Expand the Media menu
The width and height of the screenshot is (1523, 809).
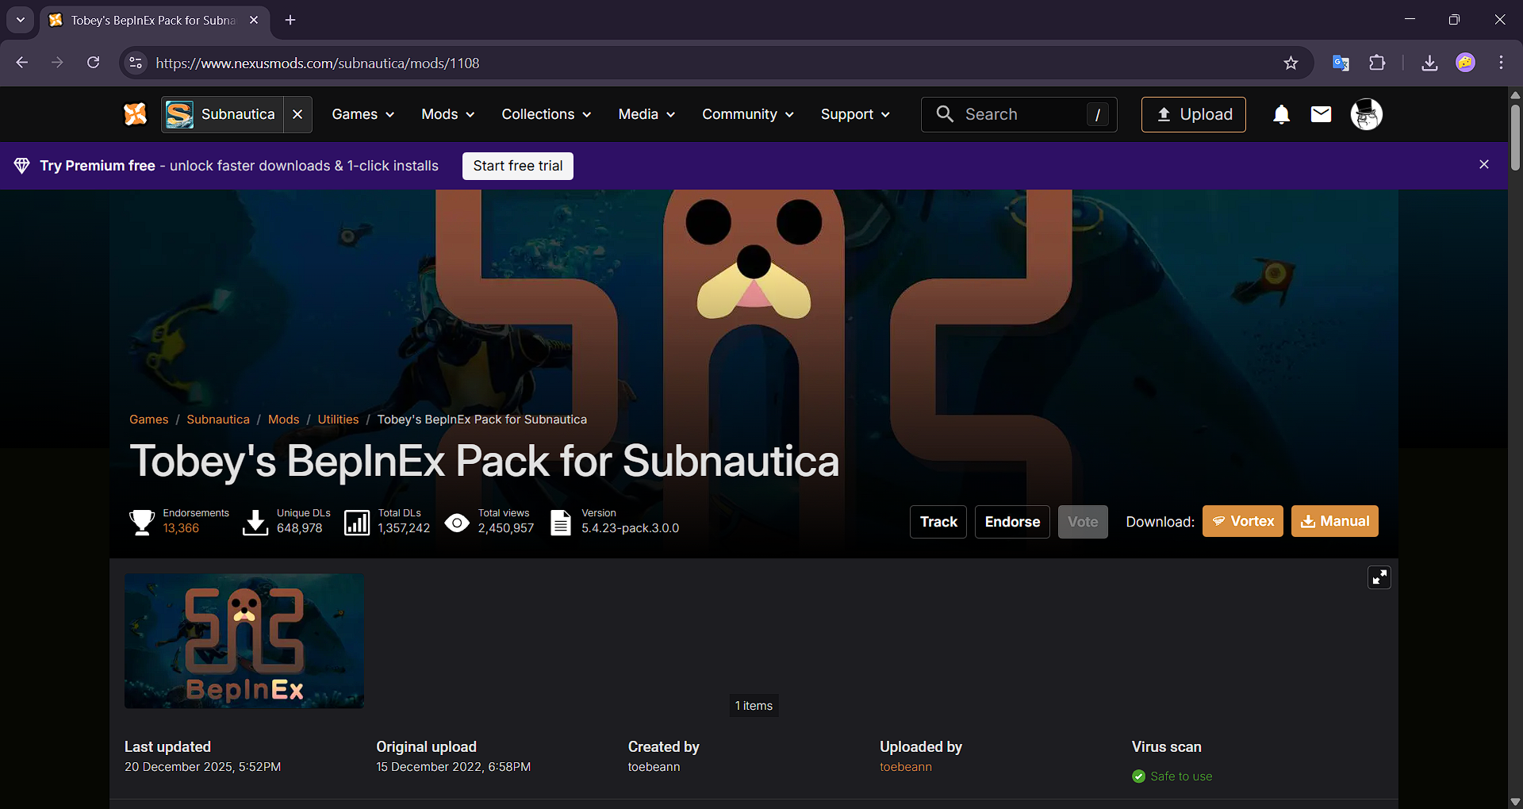pos(647,114)
